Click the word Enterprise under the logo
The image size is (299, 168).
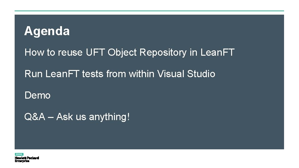pos(22,161)
